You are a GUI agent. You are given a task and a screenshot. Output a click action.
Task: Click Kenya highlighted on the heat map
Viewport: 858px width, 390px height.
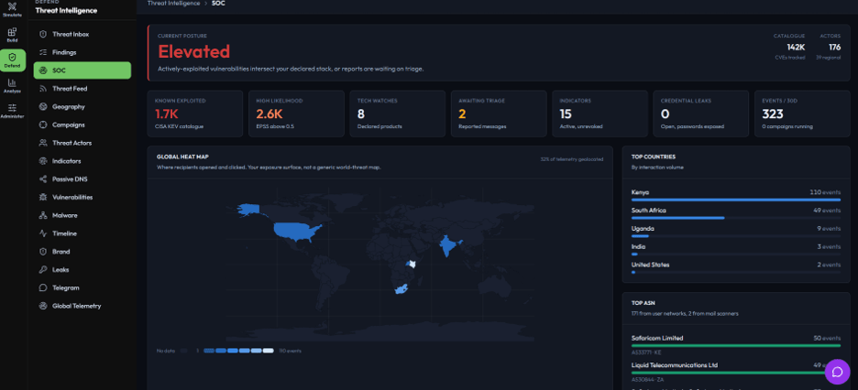pos(412,264)
